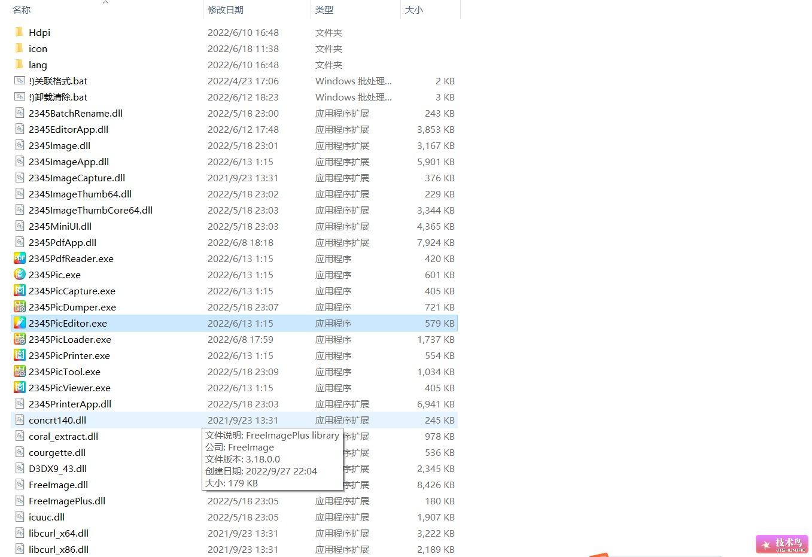Select file name 2345ImageThumbCore64.dll
This screenshot has width=812, height=557.
(90, 210)
